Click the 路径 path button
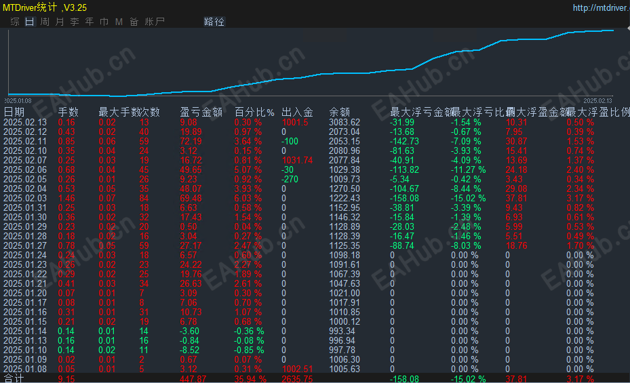630x383 pixels. 214,22
